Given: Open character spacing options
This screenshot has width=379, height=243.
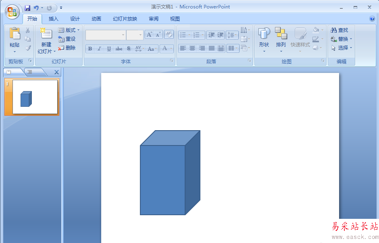Looking at the screenshot, I should tap(140, 49).
